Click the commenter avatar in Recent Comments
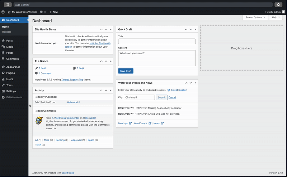Image resolution: width=287 pixels, height=177 pixels. 39,120
